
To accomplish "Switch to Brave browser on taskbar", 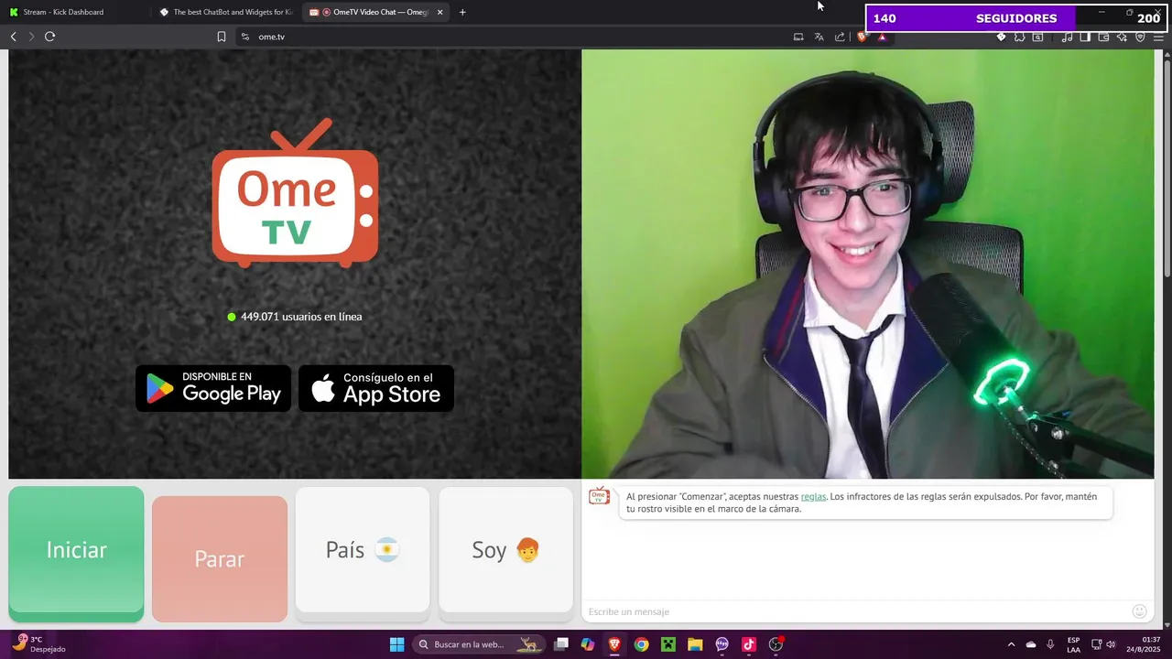I will 614,644.
